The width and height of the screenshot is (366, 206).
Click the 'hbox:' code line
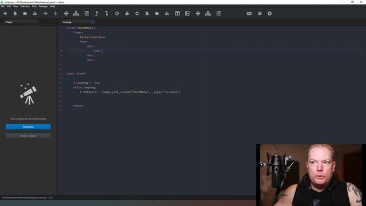84,42
